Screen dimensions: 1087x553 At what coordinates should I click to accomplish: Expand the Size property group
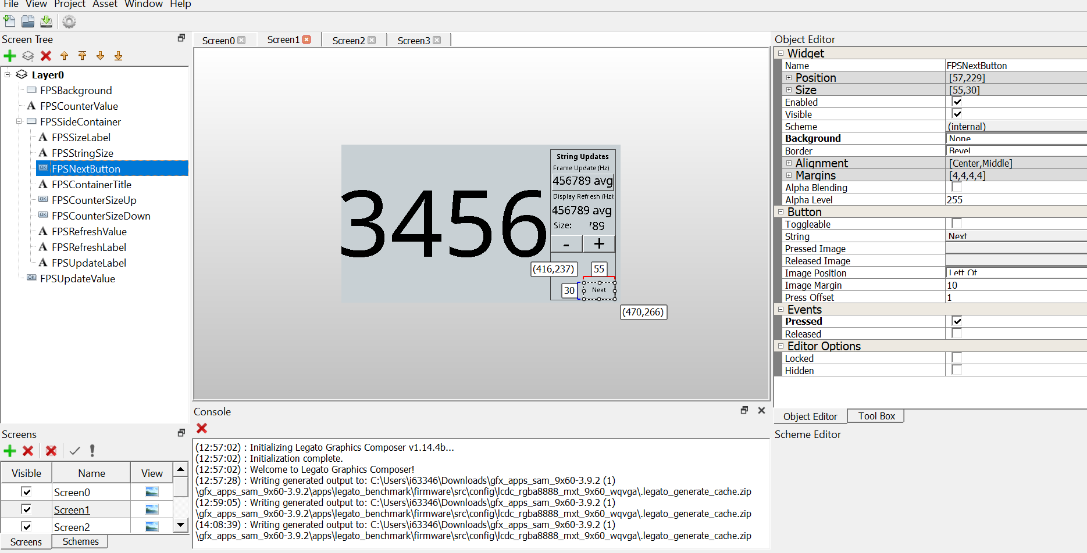[789, 90]
